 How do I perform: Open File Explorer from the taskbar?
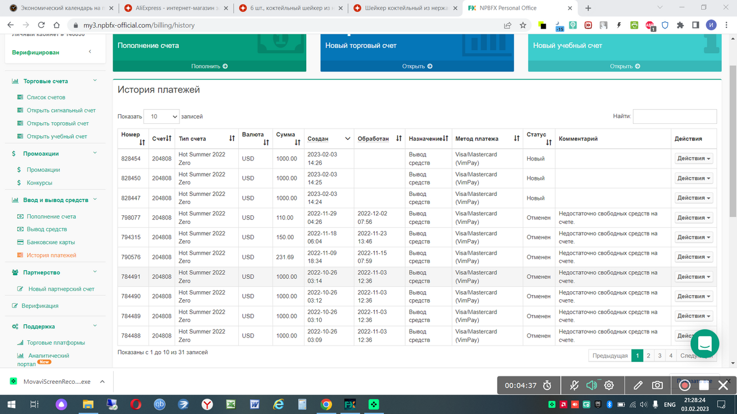coord(88,404)
